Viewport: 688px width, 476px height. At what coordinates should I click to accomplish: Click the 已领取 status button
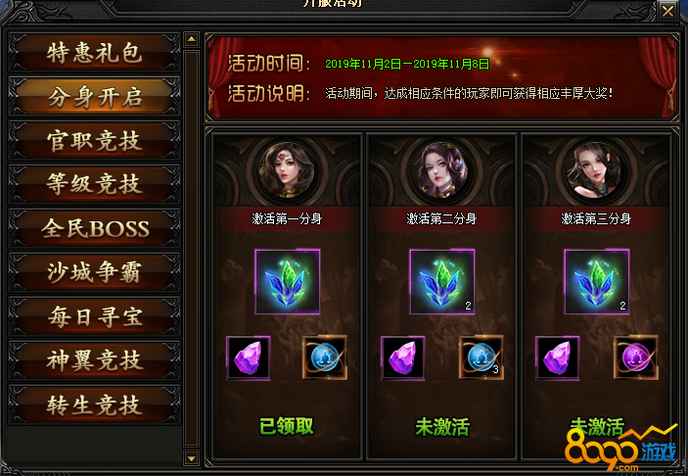pos(287,426)
